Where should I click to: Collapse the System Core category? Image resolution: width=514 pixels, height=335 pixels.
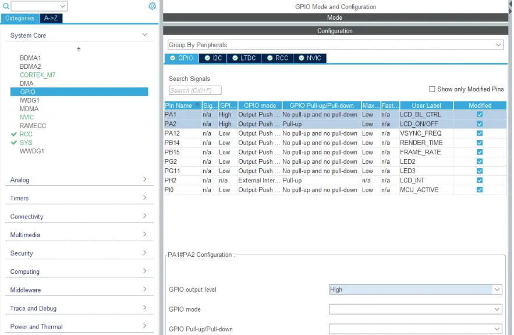click(x=79, y=36)
